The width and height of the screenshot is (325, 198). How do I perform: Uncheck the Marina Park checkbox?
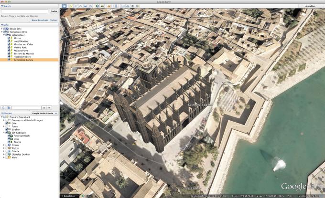point(9,47)
